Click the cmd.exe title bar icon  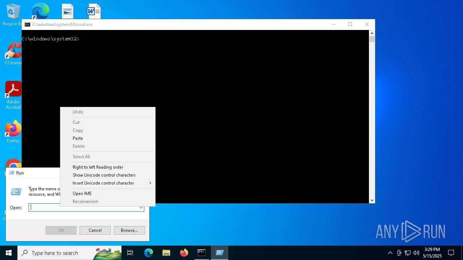pos(27,25)
